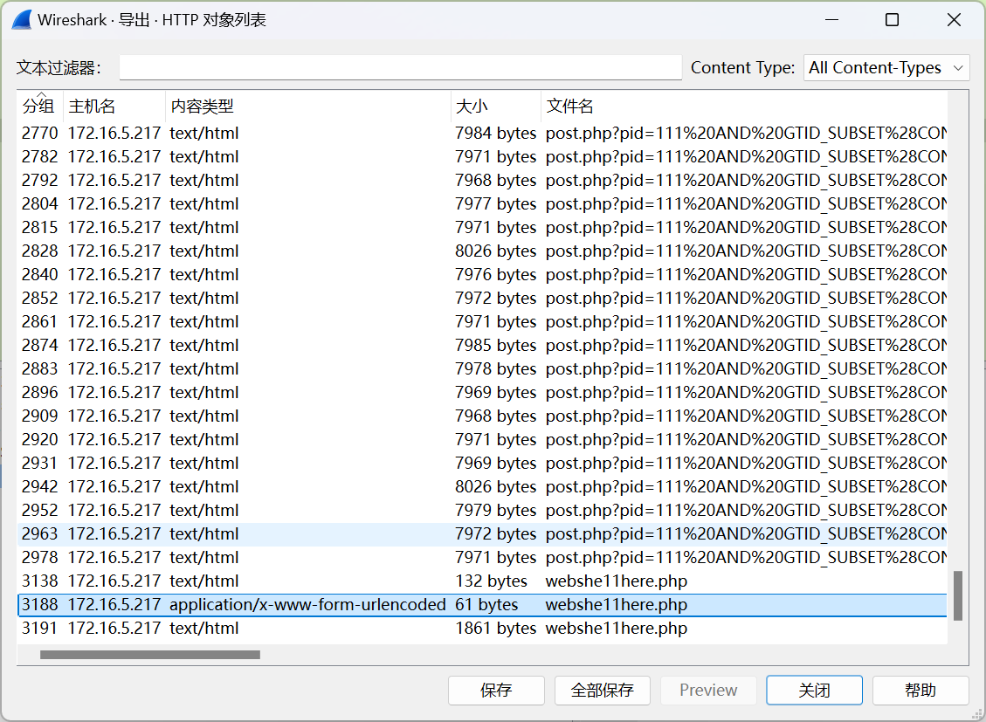Select packet 2828 row

click(482, 251)
